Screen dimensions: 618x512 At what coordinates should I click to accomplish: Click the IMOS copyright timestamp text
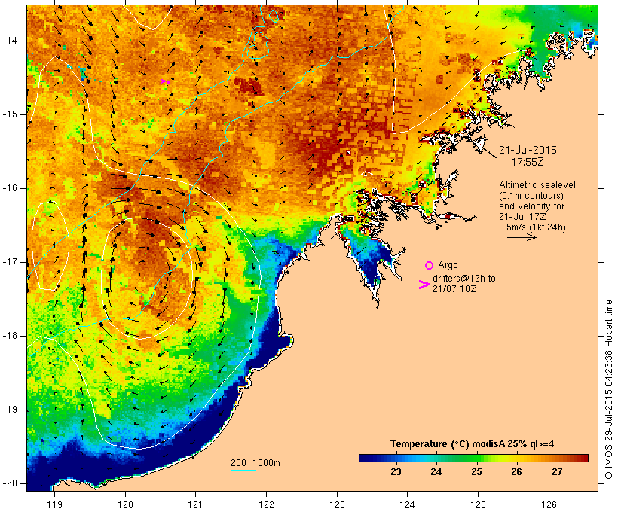click(608, 390)
